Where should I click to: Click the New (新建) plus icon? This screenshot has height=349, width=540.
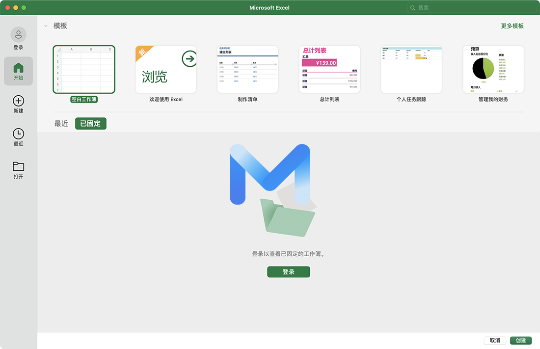pyautogui.click(x=18, y=101)
